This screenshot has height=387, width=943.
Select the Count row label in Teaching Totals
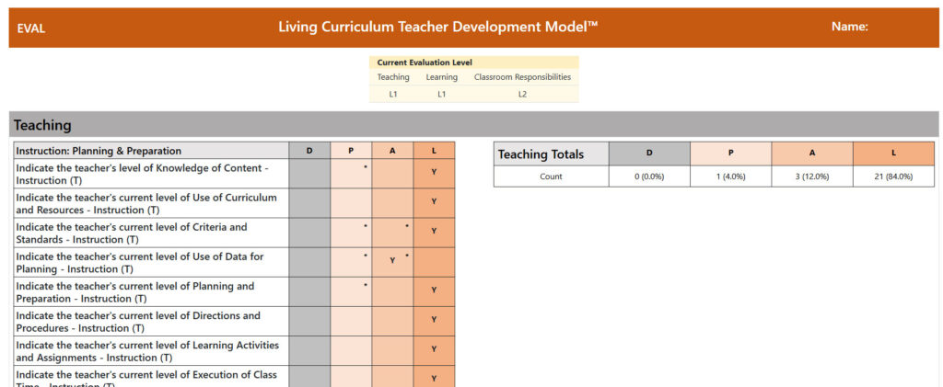point(551,176)
